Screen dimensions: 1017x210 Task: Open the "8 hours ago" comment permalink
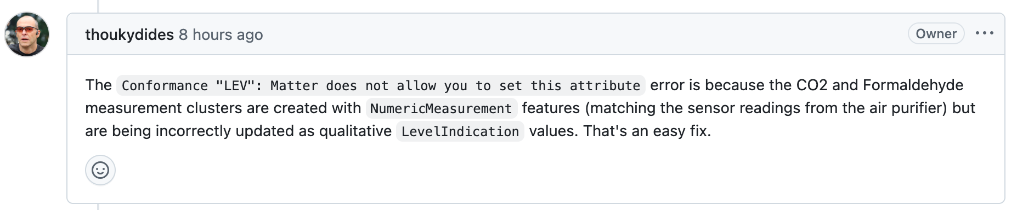pyautogui.click(x=221, y=34)
